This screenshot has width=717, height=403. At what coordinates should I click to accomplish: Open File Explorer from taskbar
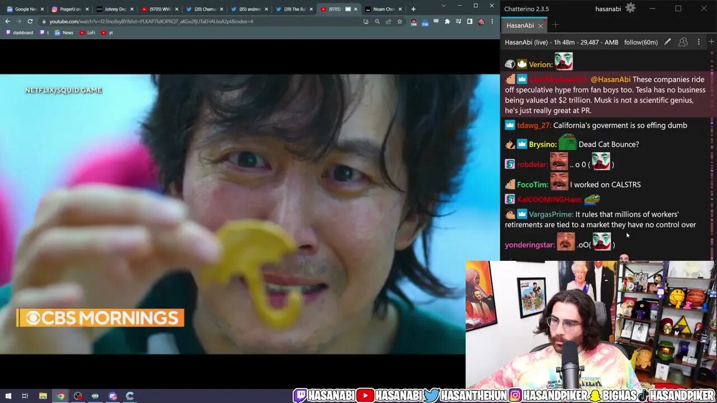click(x=43, y=396)
